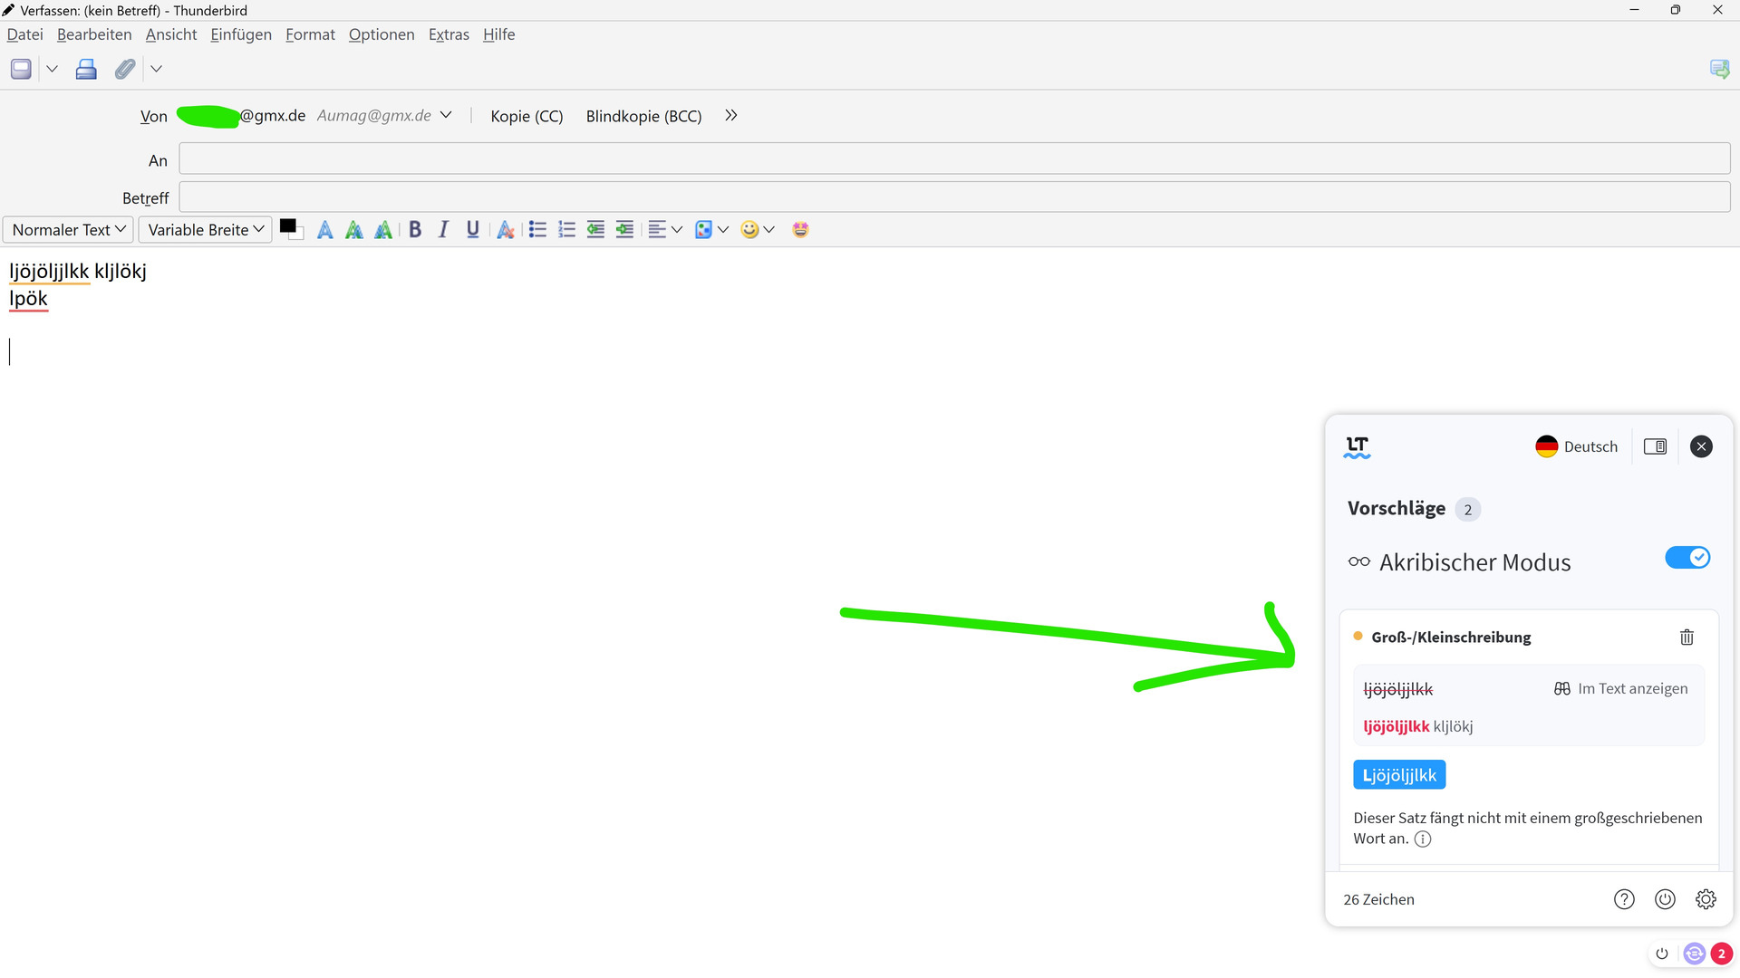
Task: Open the Einfügen menu
Action: pos(241,34)
